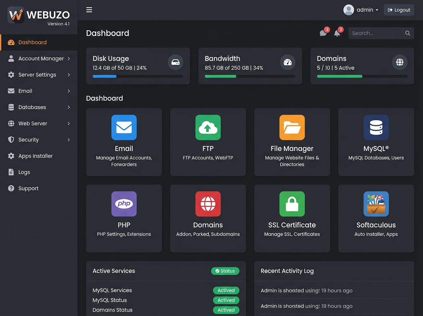This screenshot has height=316, width=423.
Task: Click the Domains progress bar
Action: coord(362,76)
